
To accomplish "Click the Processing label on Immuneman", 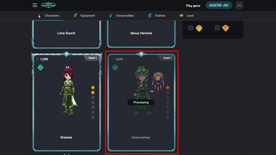I will click(141, 102).
